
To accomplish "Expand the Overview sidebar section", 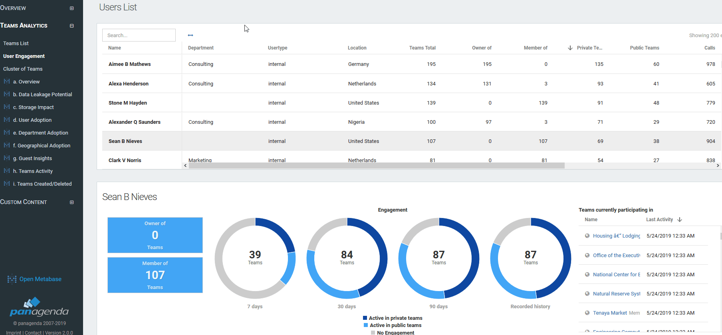I will (72, 8).
